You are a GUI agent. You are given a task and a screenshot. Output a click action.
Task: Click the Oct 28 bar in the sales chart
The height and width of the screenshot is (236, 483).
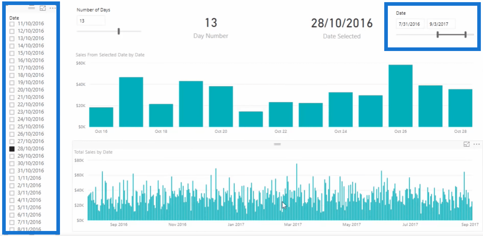460,108
